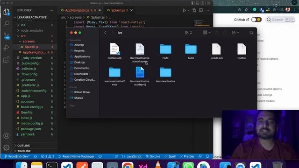Select the learnreactnative folder in Finder
The height and width of the screenshot is (168, 299).
click(165, 75)
